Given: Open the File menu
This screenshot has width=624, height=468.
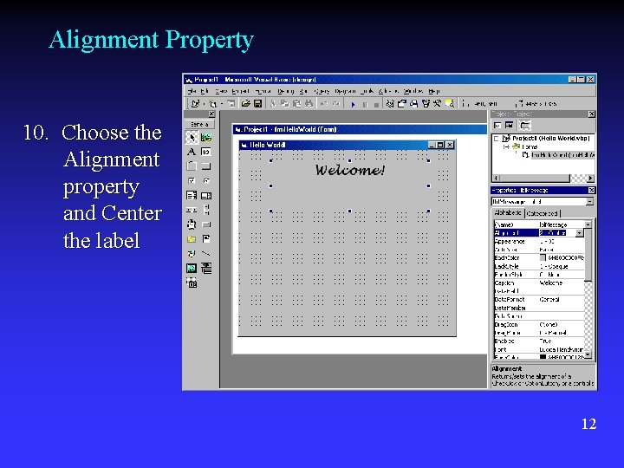Looking at the screenshot, I should tap(192, 91).
